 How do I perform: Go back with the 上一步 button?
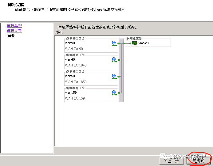172,161
